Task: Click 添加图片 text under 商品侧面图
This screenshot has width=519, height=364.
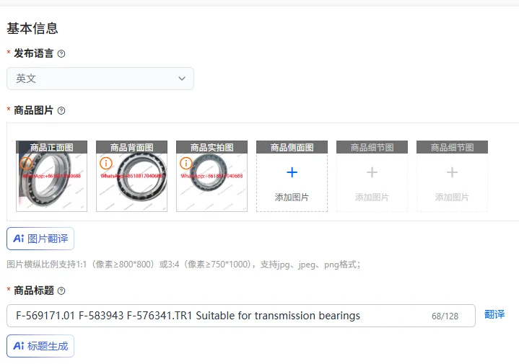Action: tap(292, 197)
